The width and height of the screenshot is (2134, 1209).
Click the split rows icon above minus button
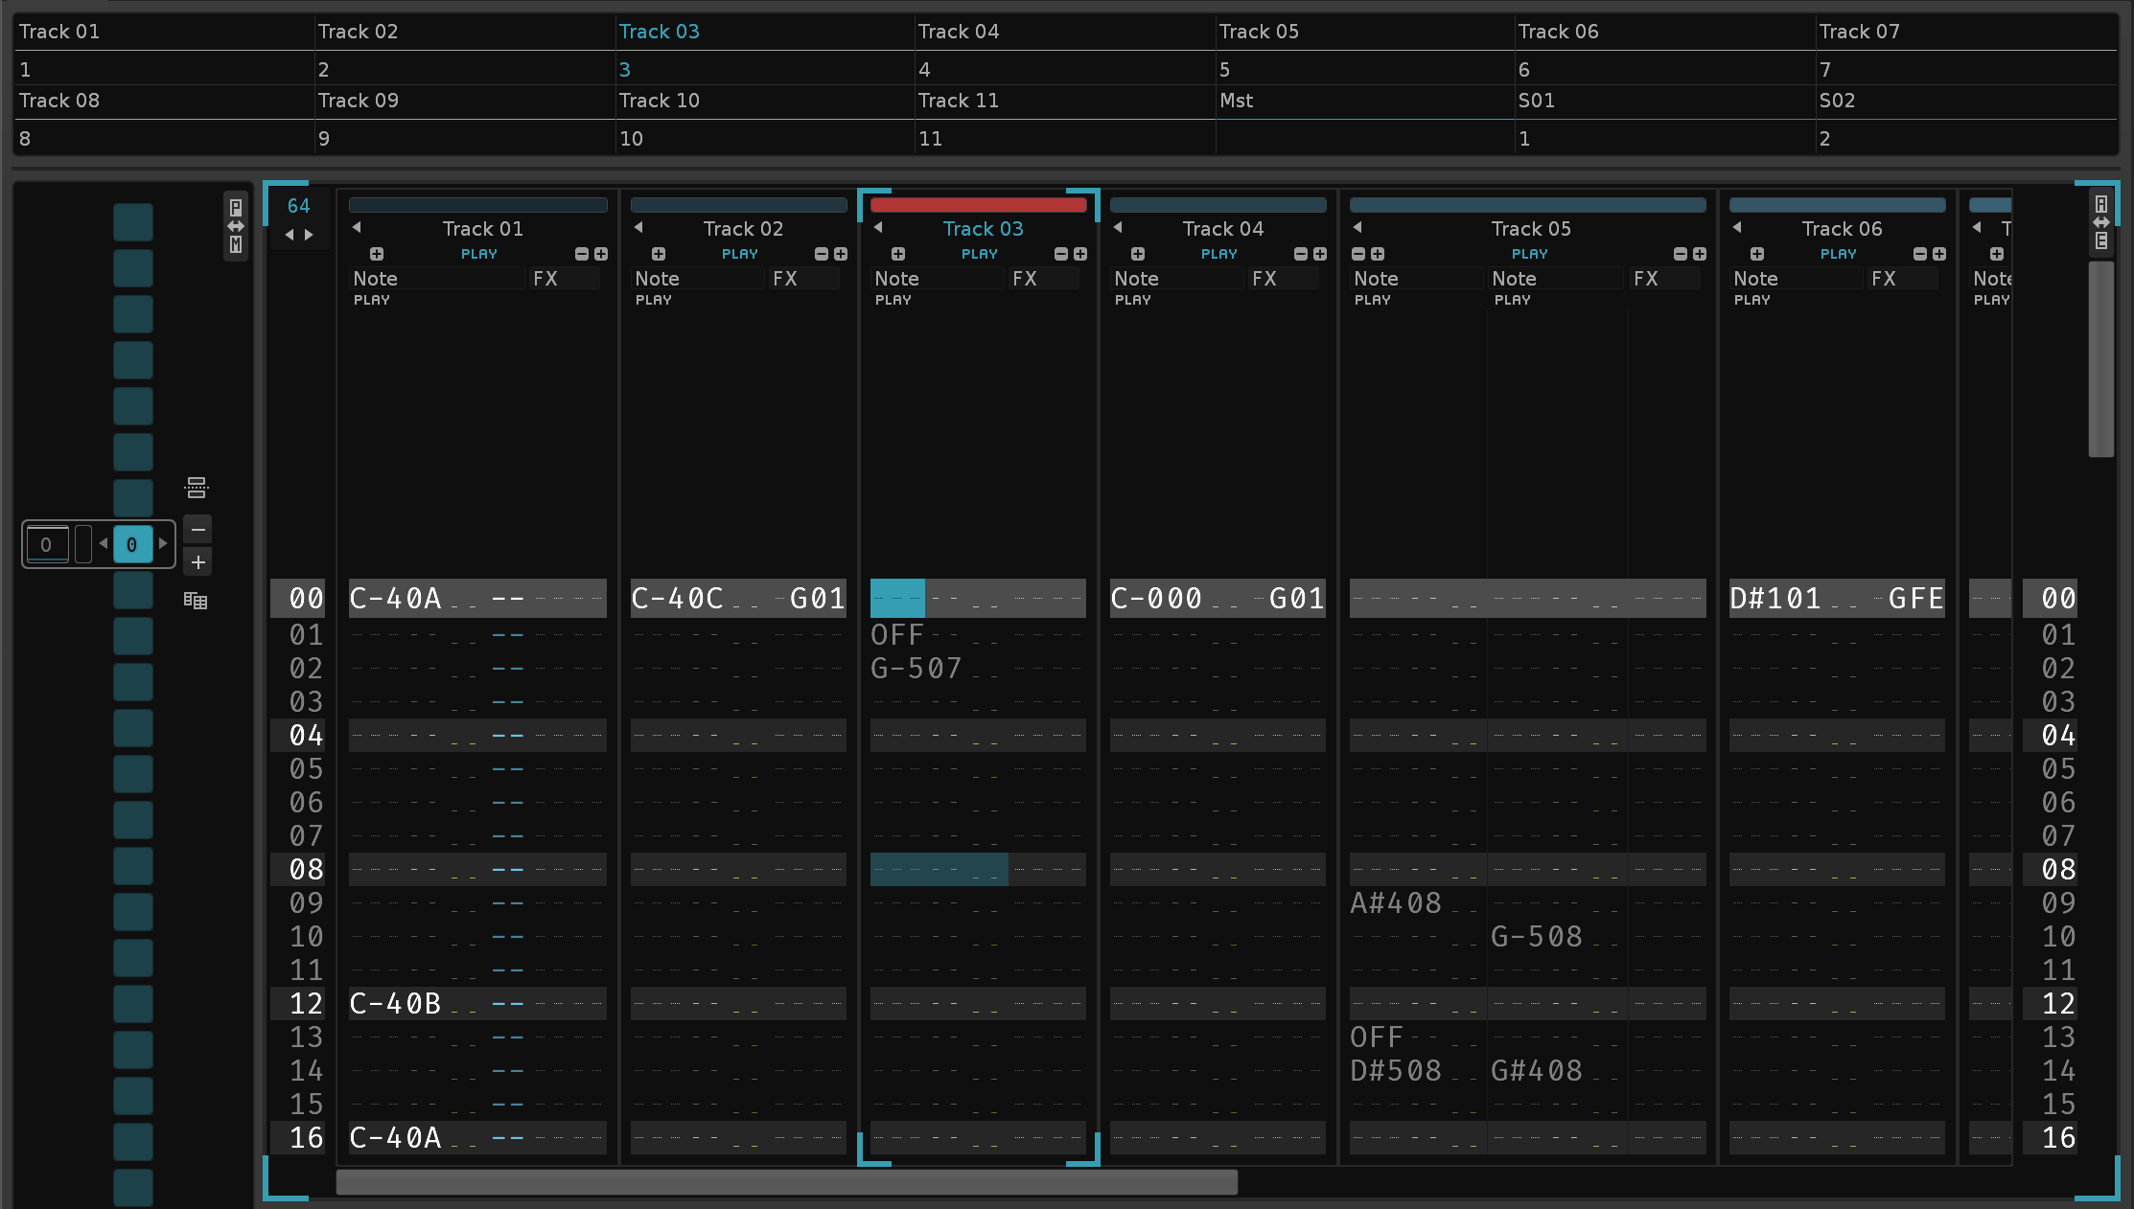point(197,488)
